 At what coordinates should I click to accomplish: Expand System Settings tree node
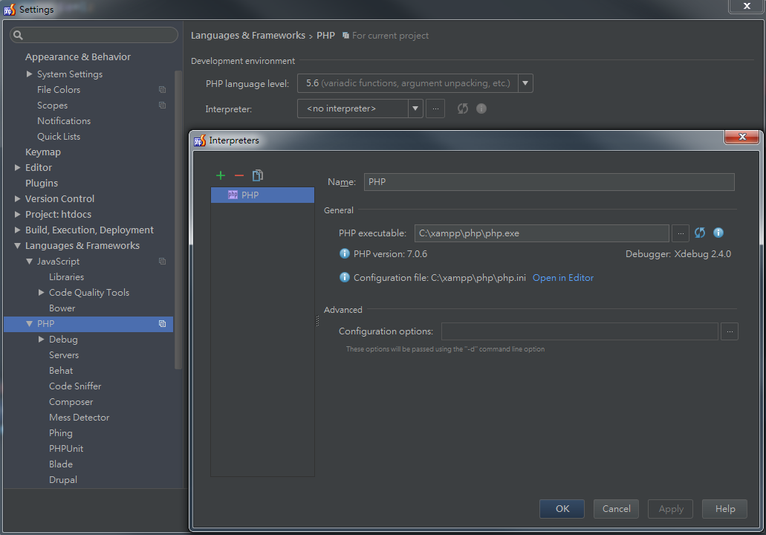pyautogui.click(x=29, y=74)
